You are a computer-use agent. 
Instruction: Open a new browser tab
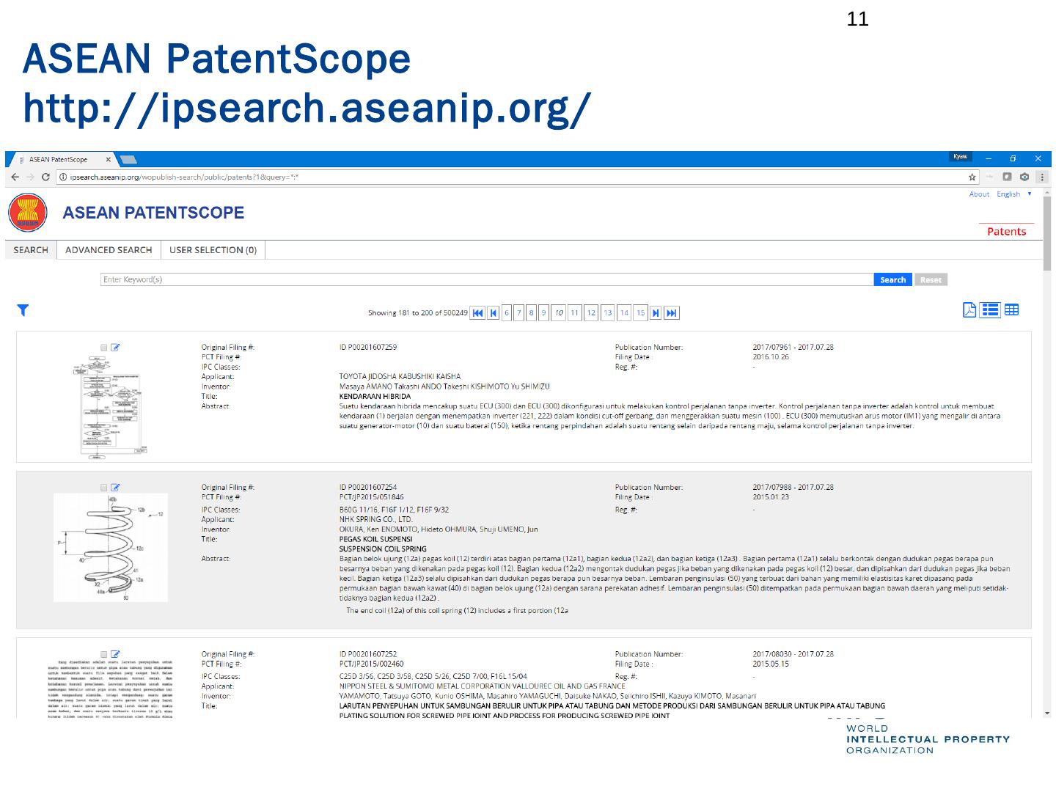click(128, 160)
